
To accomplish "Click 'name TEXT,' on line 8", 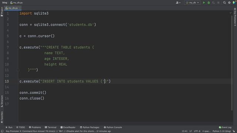I will pyautogui.click(x=54, y=53).
